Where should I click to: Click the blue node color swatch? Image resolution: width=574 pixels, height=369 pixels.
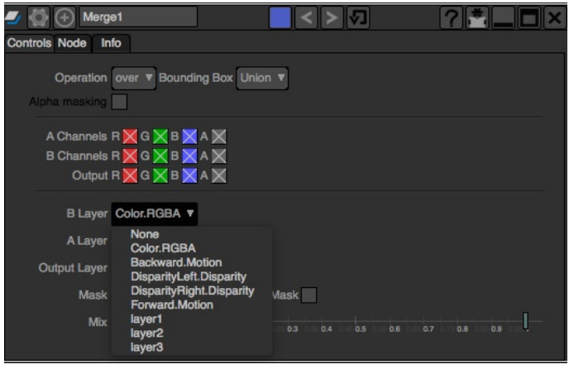point(280,17)
